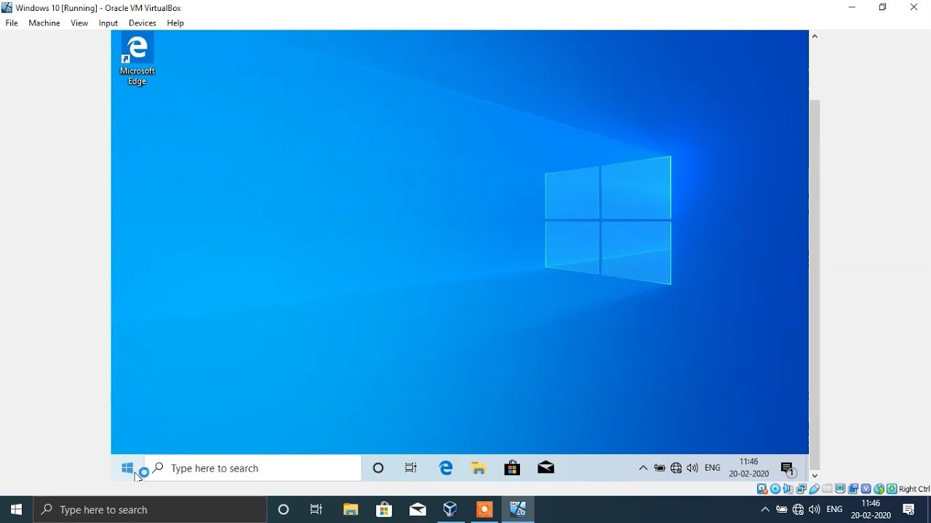Open File Explorer in the guest VM taskbar
Image resolution: width=931 pixels, height=523 pixels.
coord(479,469)
